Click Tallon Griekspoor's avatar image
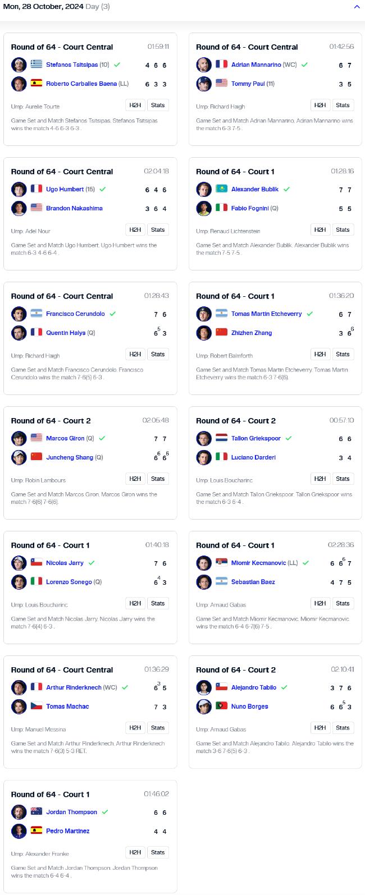 coord(204,438)
